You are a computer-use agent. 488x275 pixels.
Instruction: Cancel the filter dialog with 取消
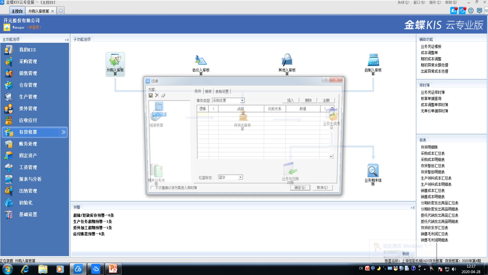(322, 187)
